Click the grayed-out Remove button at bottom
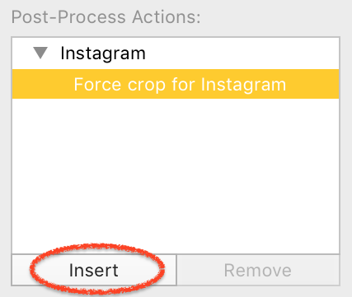352x297 pixels. [x=258, y=270]
